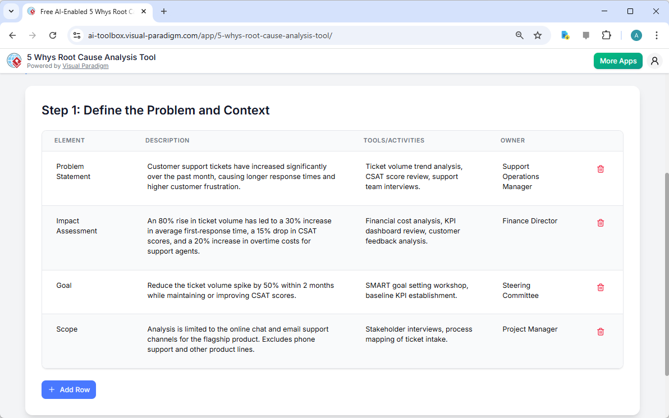The width and height of the screenshot is (669, 418).
Task: Open a new browser tab with the plus
Action: pyautogui.click(x=163, y=11)
